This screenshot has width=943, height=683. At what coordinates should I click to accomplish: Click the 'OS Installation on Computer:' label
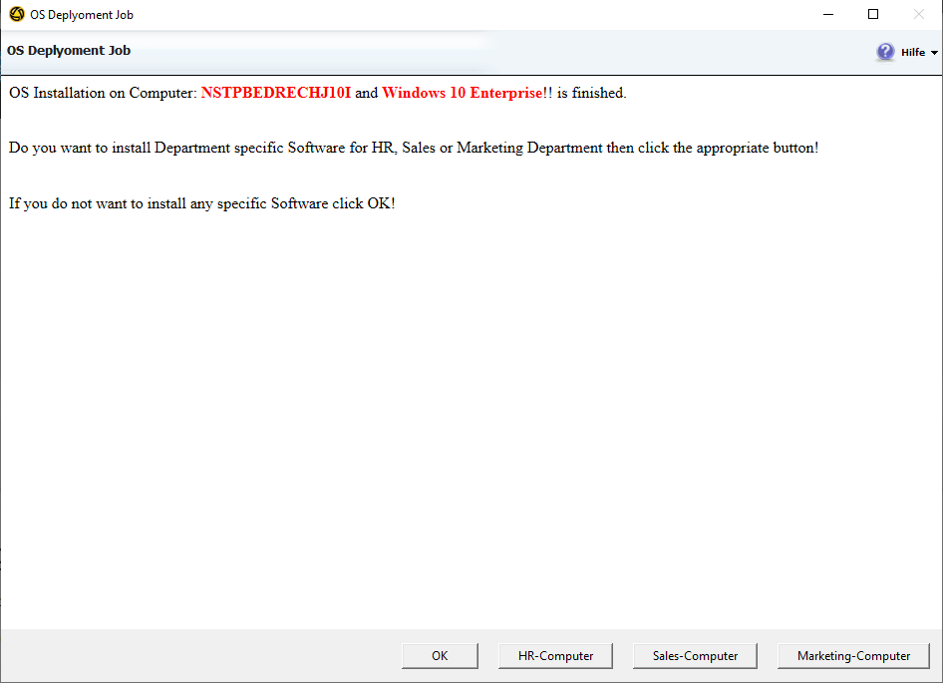tap(103, 93)
